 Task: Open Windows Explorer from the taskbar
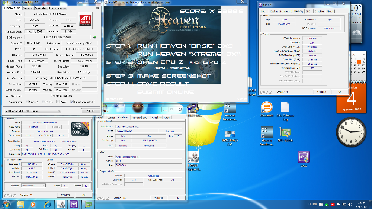click(x=20, y=204)
